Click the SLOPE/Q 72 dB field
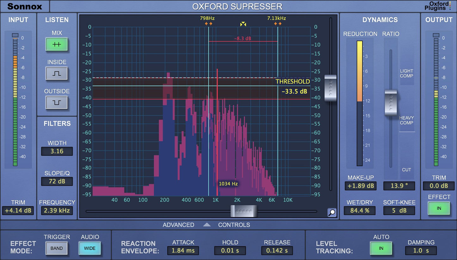 (x=57, y=181)
